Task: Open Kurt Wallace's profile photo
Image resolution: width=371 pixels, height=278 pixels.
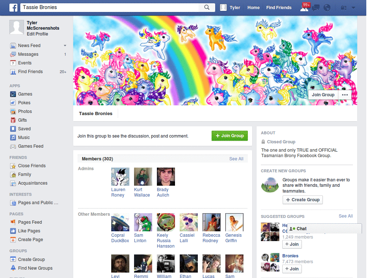Action: (x=143, y=177)
